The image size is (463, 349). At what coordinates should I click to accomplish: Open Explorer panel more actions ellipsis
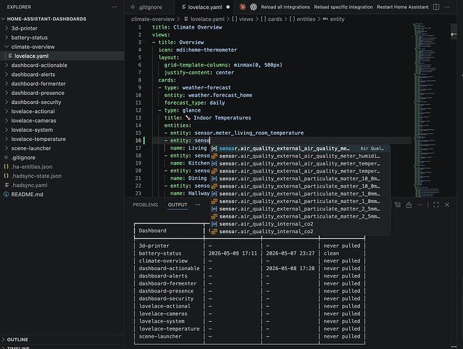(x=115, y=7)
